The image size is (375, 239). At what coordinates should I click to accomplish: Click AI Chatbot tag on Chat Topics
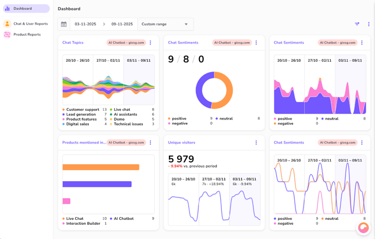(126, 43)
